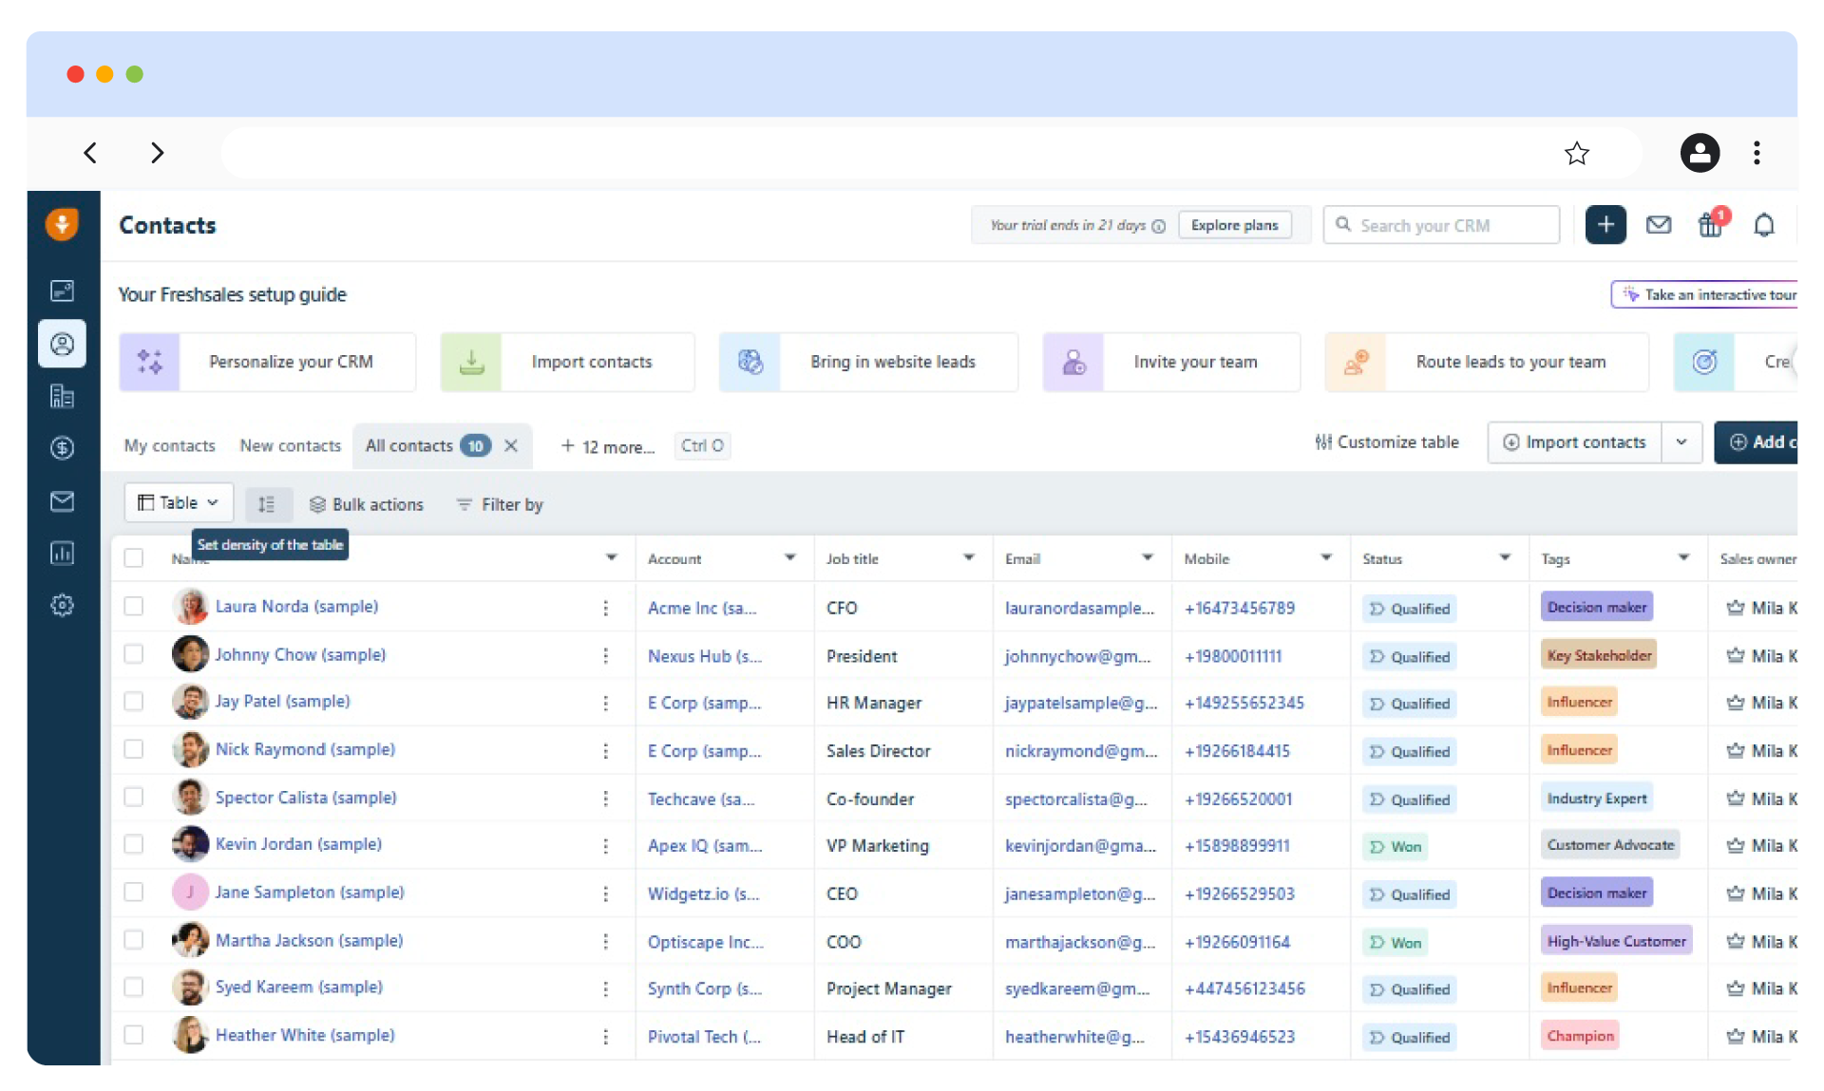The height and width of the screenshot is (1091, 1824).
Task: Expand the Table view dropdown
Action: click(179, 503)
